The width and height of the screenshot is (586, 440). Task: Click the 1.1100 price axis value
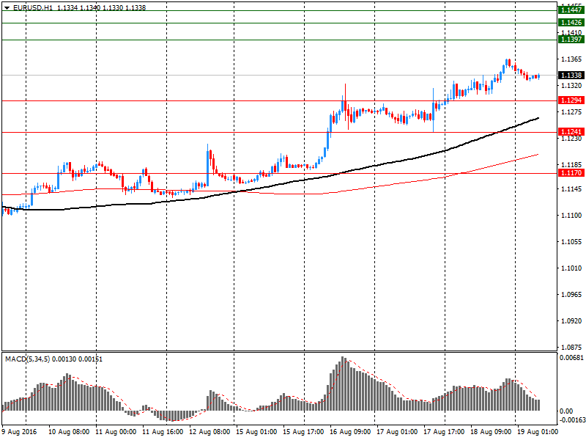[571, 215]
